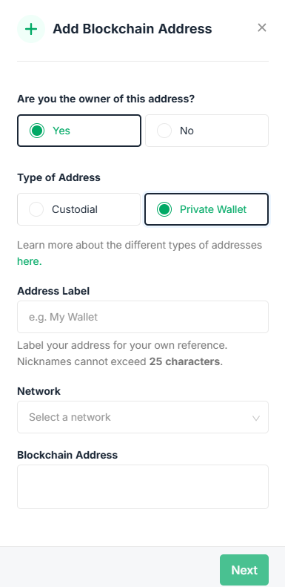285x587 pixels.
Task: Close the Add Blockchain Address dialog
Action: (262, 27)
